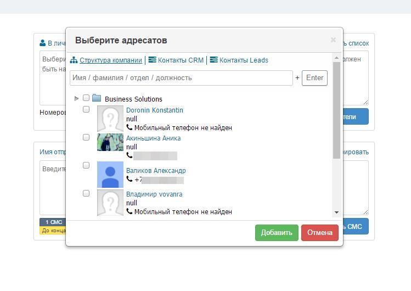The image size is (411, 291).
Task: Click Doronin Konstantin placeholder avatar
Action: point(110,119)
